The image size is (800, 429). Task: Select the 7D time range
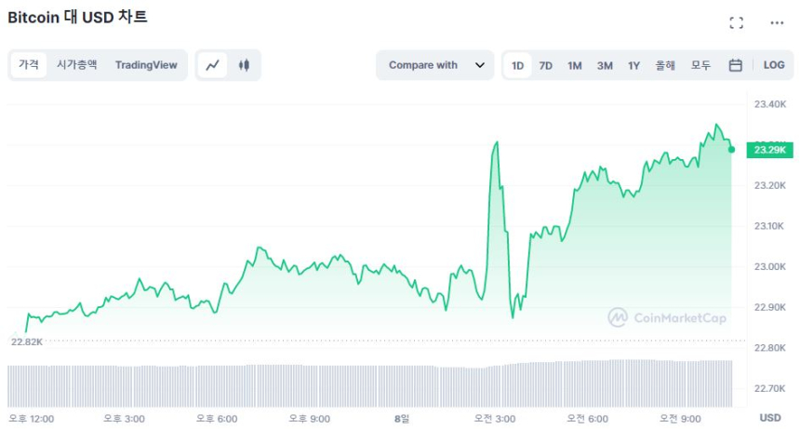point(546,65)
